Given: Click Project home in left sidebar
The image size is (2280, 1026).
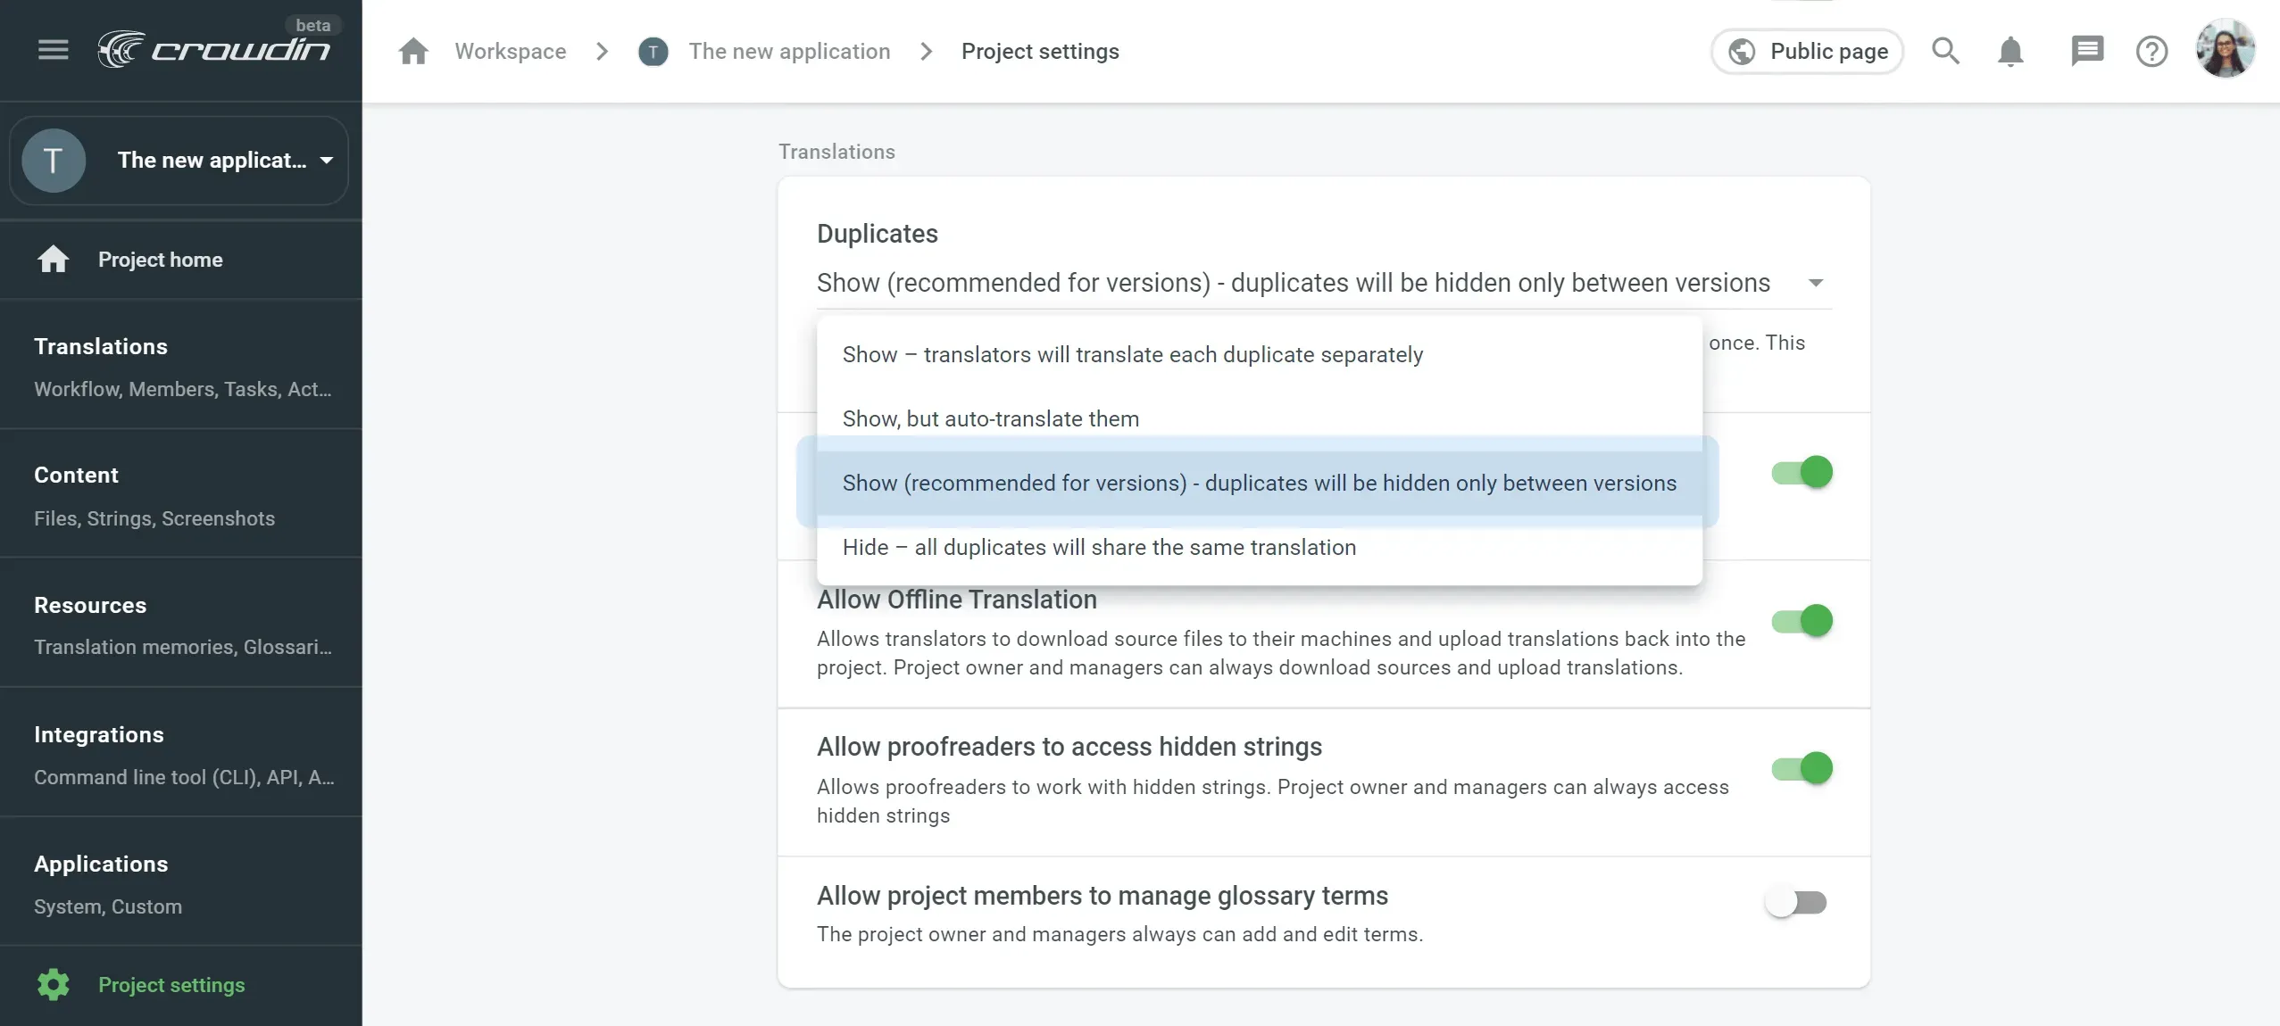Looking at the screenshot, I should click(160, 259).
